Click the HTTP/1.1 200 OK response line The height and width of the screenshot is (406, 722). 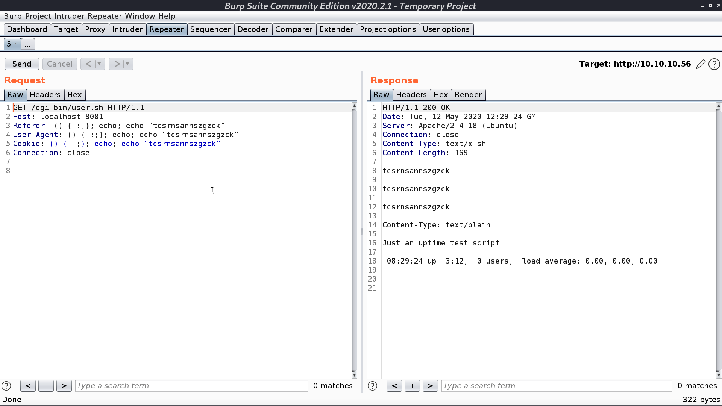(x=416, y=108)
